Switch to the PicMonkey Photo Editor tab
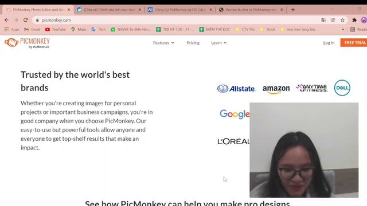This screenshot has width=367, height=206. tap(37, 10)
